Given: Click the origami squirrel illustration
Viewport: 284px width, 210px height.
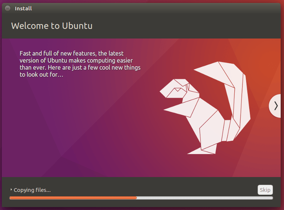Looking at the screenshot, I should pyautogui.click(x=205, y=108).
